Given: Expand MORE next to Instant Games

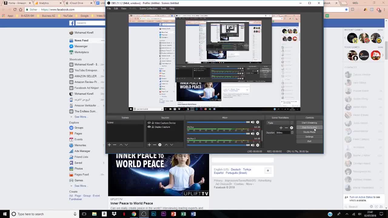Looking at the screenshot, I should click(380, 30).
